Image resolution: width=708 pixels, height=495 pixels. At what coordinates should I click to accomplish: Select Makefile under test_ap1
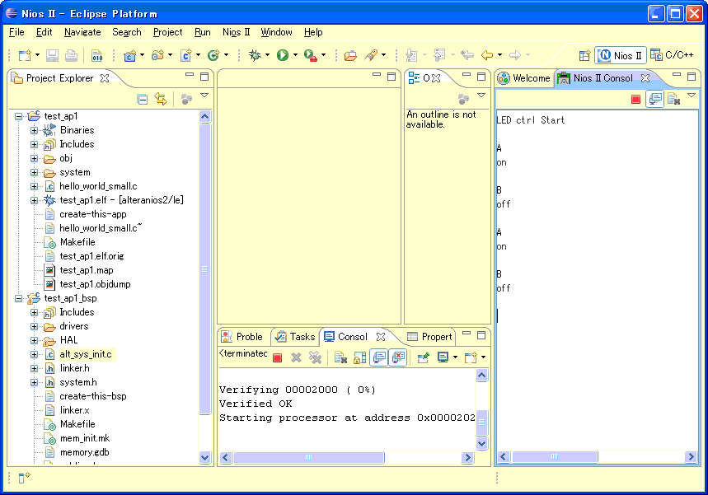click(77, 242)
